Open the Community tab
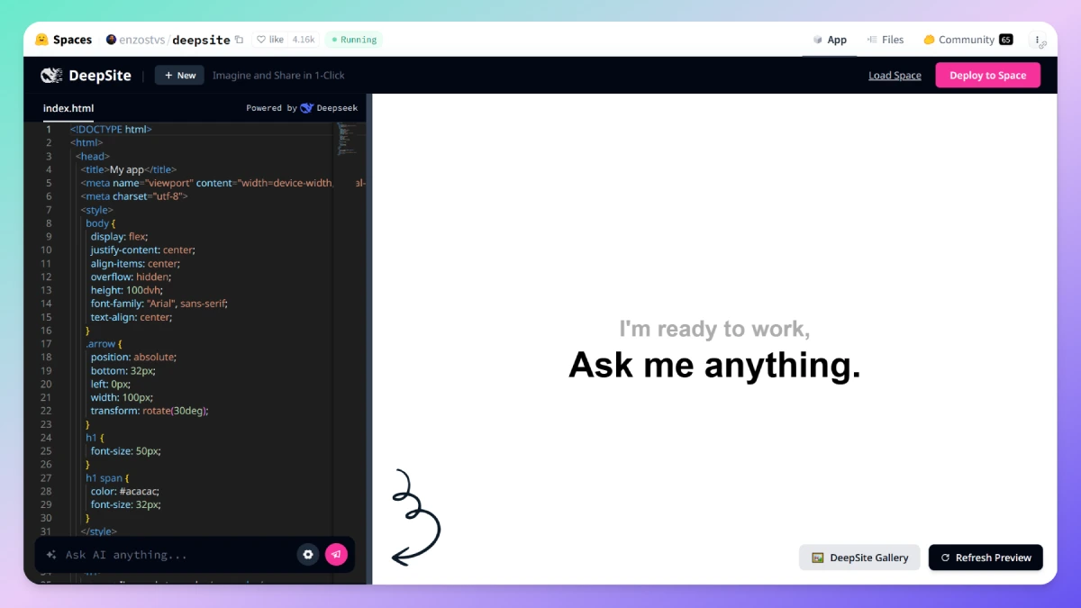Viewport: 1081px width, 608px height. point(967,40)
